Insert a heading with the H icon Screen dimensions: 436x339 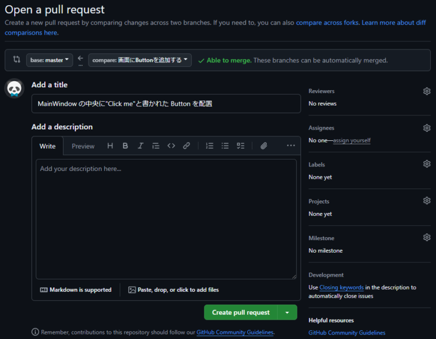click(110, 146)
